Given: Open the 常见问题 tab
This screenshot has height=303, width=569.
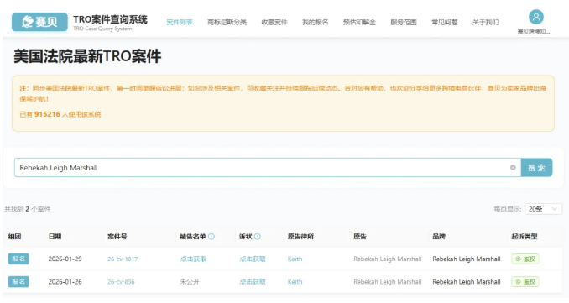Looking at the screenshot, I should (444, 22).
